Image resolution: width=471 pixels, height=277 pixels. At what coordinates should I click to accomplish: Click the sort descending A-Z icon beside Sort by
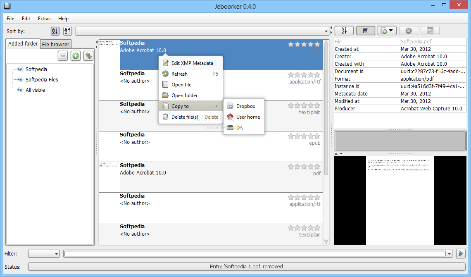[x=55, y=31]
